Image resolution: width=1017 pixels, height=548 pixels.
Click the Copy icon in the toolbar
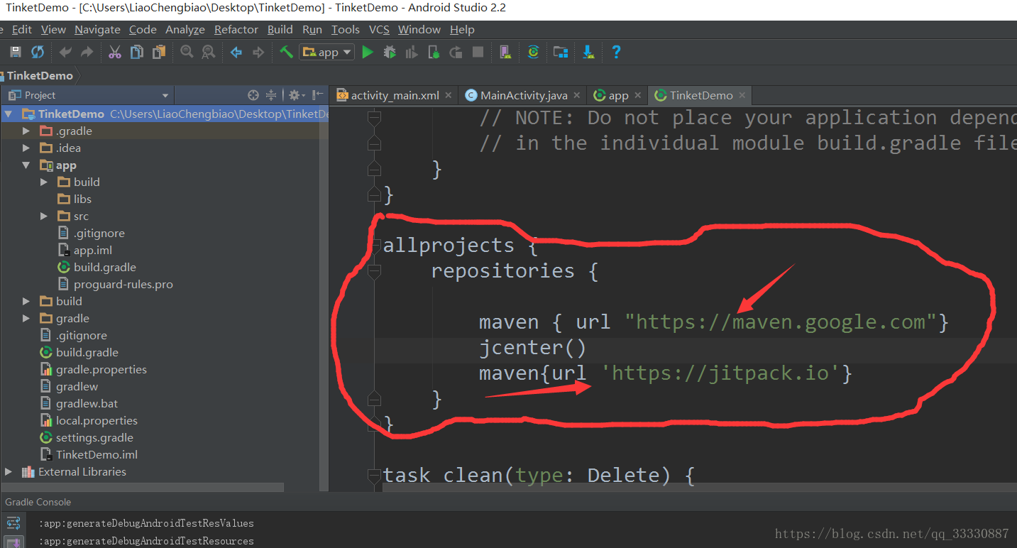pos(137,52)
